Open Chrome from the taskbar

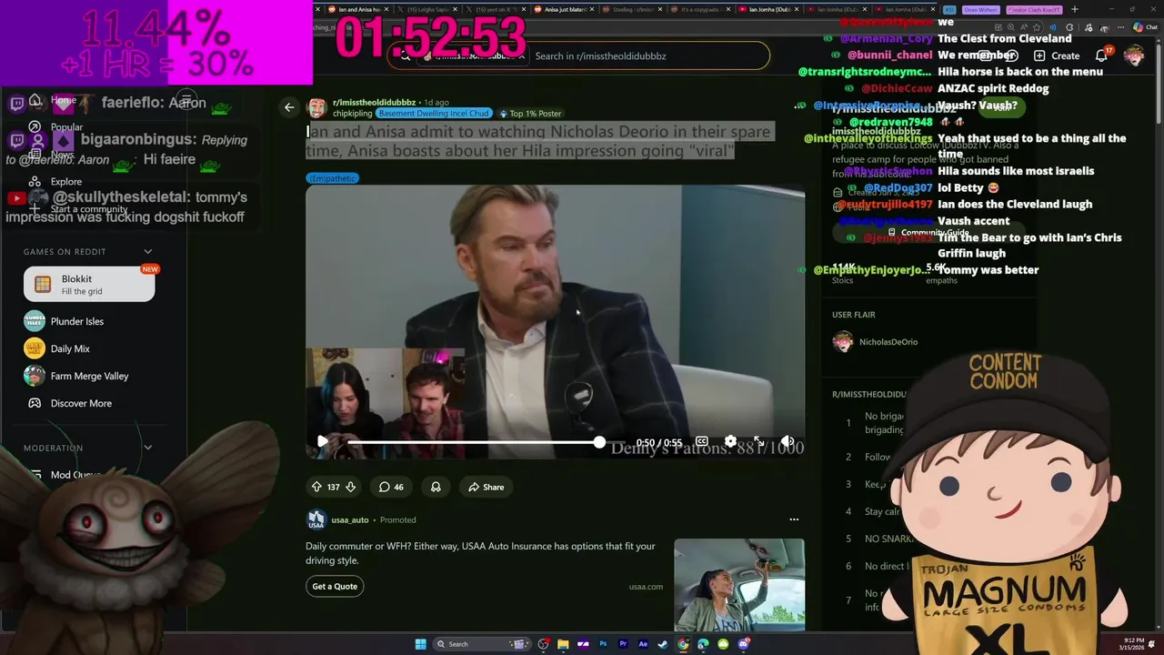point(683,644)
